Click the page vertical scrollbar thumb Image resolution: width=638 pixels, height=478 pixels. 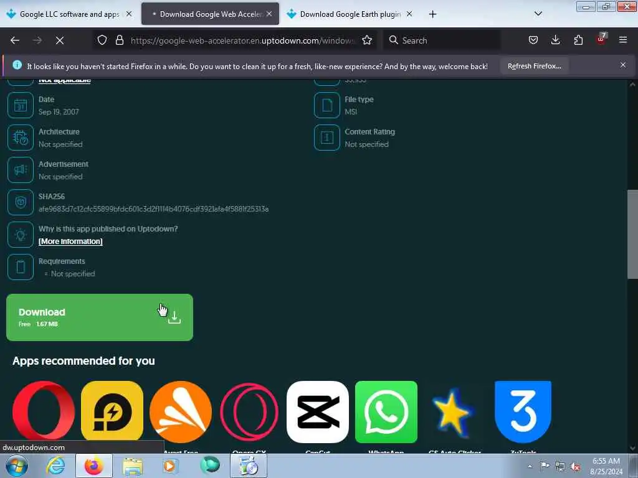point(632,234)
